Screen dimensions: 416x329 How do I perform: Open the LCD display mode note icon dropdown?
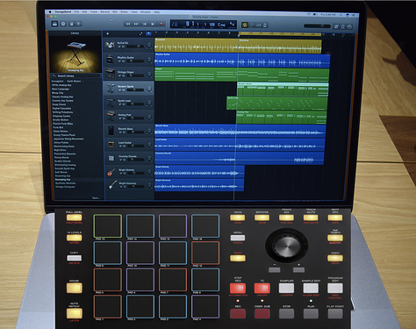pos(175,24)
